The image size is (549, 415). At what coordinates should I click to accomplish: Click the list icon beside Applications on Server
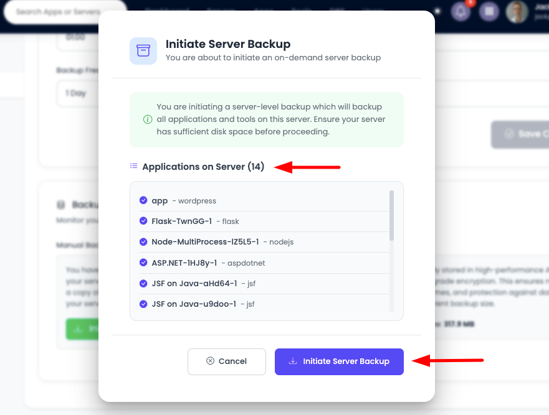tap(133, 166)
